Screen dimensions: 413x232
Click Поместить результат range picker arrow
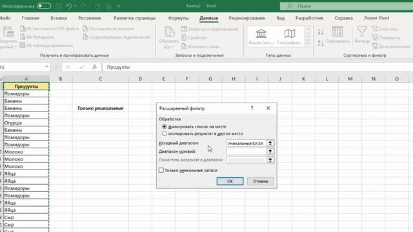click(270, 160)
